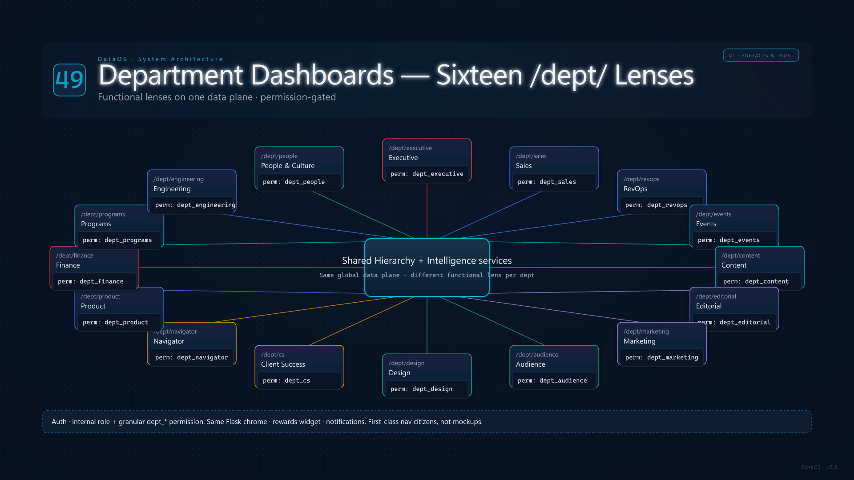Viewport: 854px width, 480px height.
Task: Click the /dept/editorial path text
Action: (x=716, y=296)
